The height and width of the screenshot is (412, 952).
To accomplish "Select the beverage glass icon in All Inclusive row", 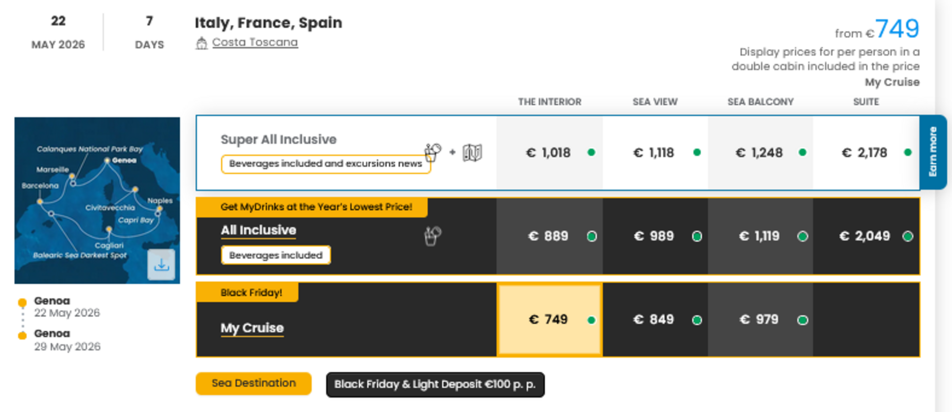I will [432, 235].
